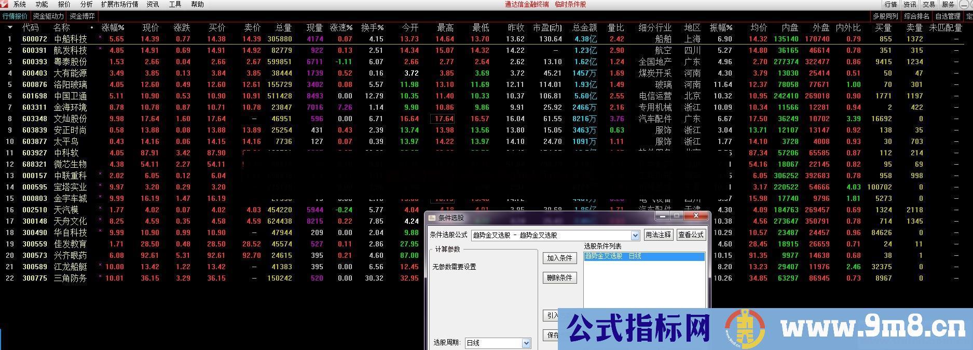Click the 服务 button at top right
Image resolution: width=973 pixels, height=350 pixels.
tap(948, 4)
